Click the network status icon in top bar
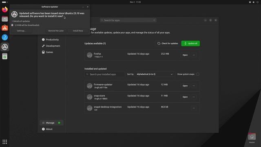 click(250, 2)
